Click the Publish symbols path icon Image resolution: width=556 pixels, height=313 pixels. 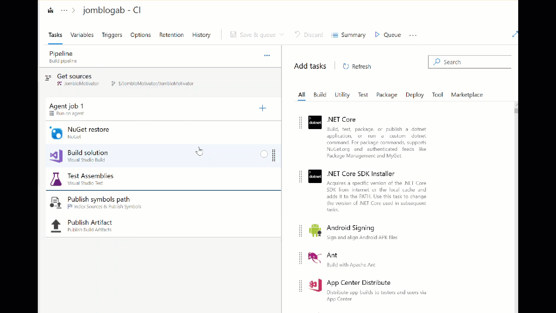[56, 203]
